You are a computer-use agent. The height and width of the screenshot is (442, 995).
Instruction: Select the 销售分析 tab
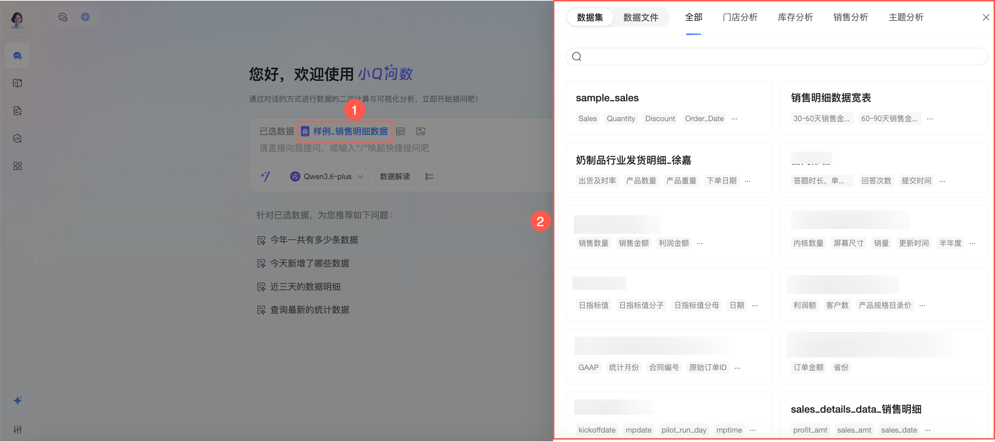850,17
